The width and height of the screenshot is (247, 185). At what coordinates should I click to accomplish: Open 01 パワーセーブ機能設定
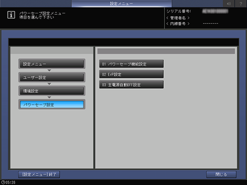131,64
